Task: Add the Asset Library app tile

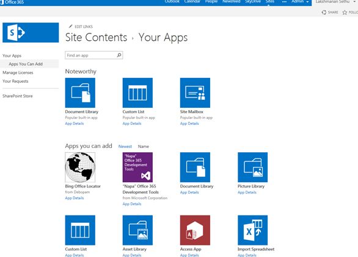Action: click(x=137, y=230)
